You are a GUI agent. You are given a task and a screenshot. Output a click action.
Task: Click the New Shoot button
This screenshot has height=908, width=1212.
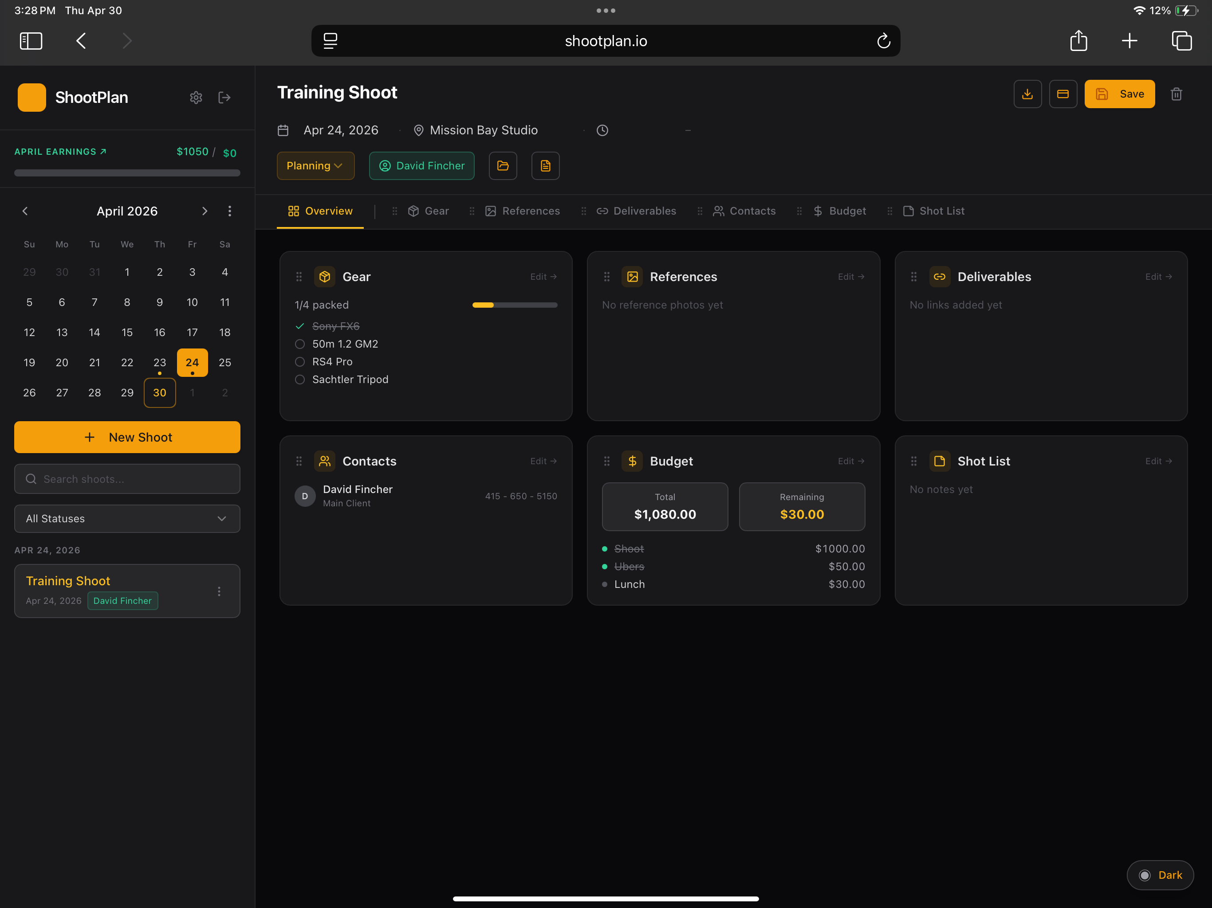127,437
